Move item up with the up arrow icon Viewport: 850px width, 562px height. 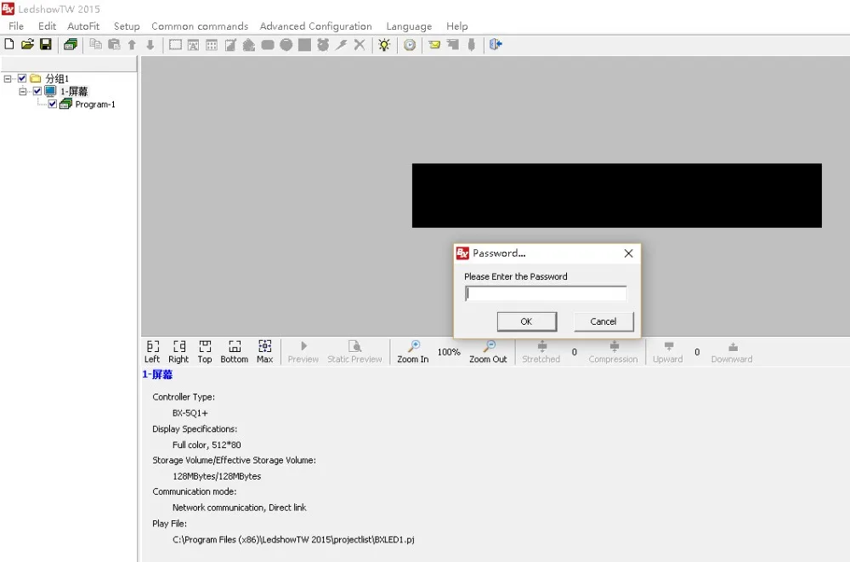click(x=132, y=44)
